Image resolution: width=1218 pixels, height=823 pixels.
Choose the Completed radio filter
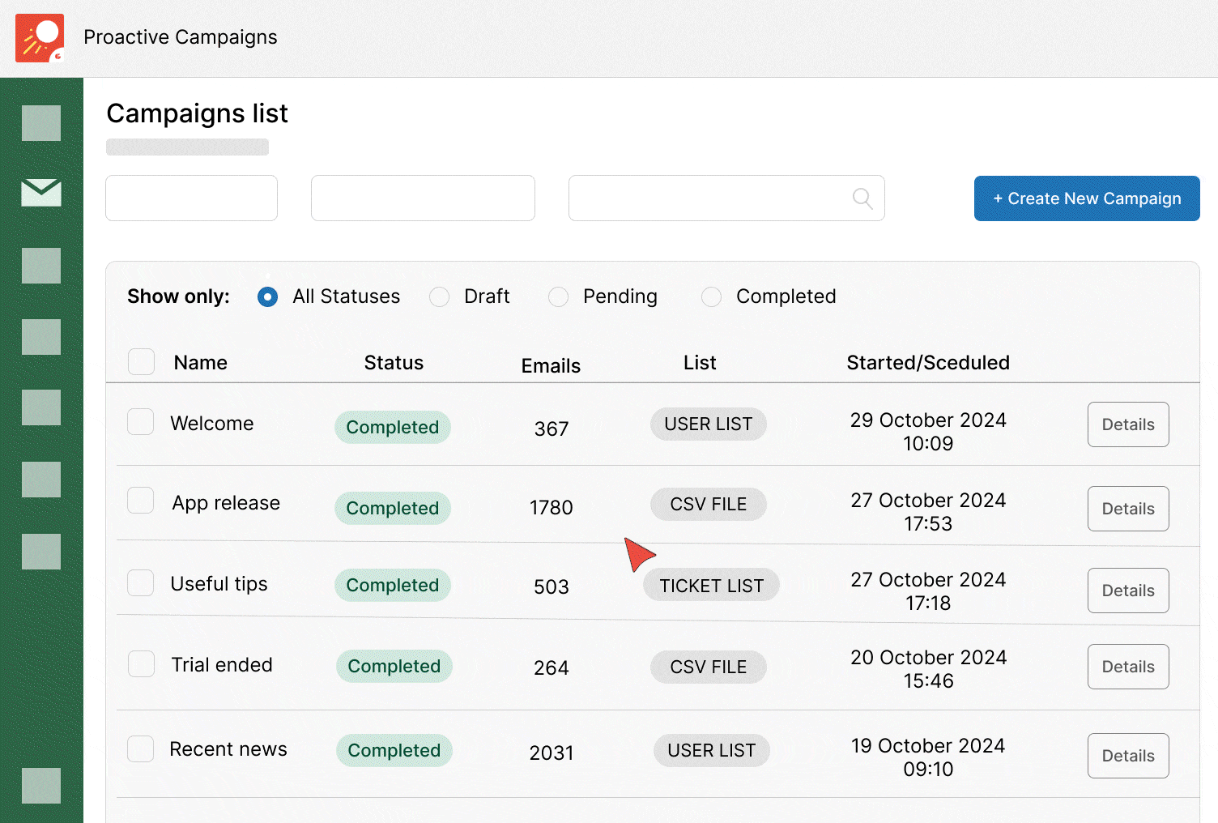coord(711,297)
